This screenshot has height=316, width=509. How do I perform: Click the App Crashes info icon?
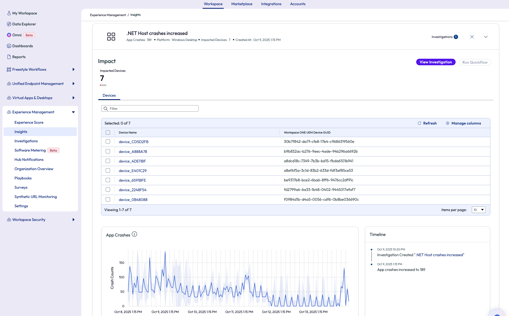134,234
